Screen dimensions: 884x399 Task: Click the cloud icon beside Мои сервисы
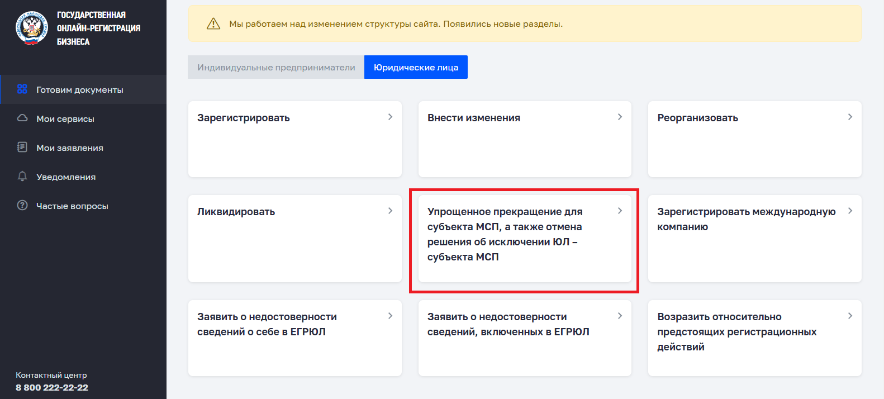[22, 118]
